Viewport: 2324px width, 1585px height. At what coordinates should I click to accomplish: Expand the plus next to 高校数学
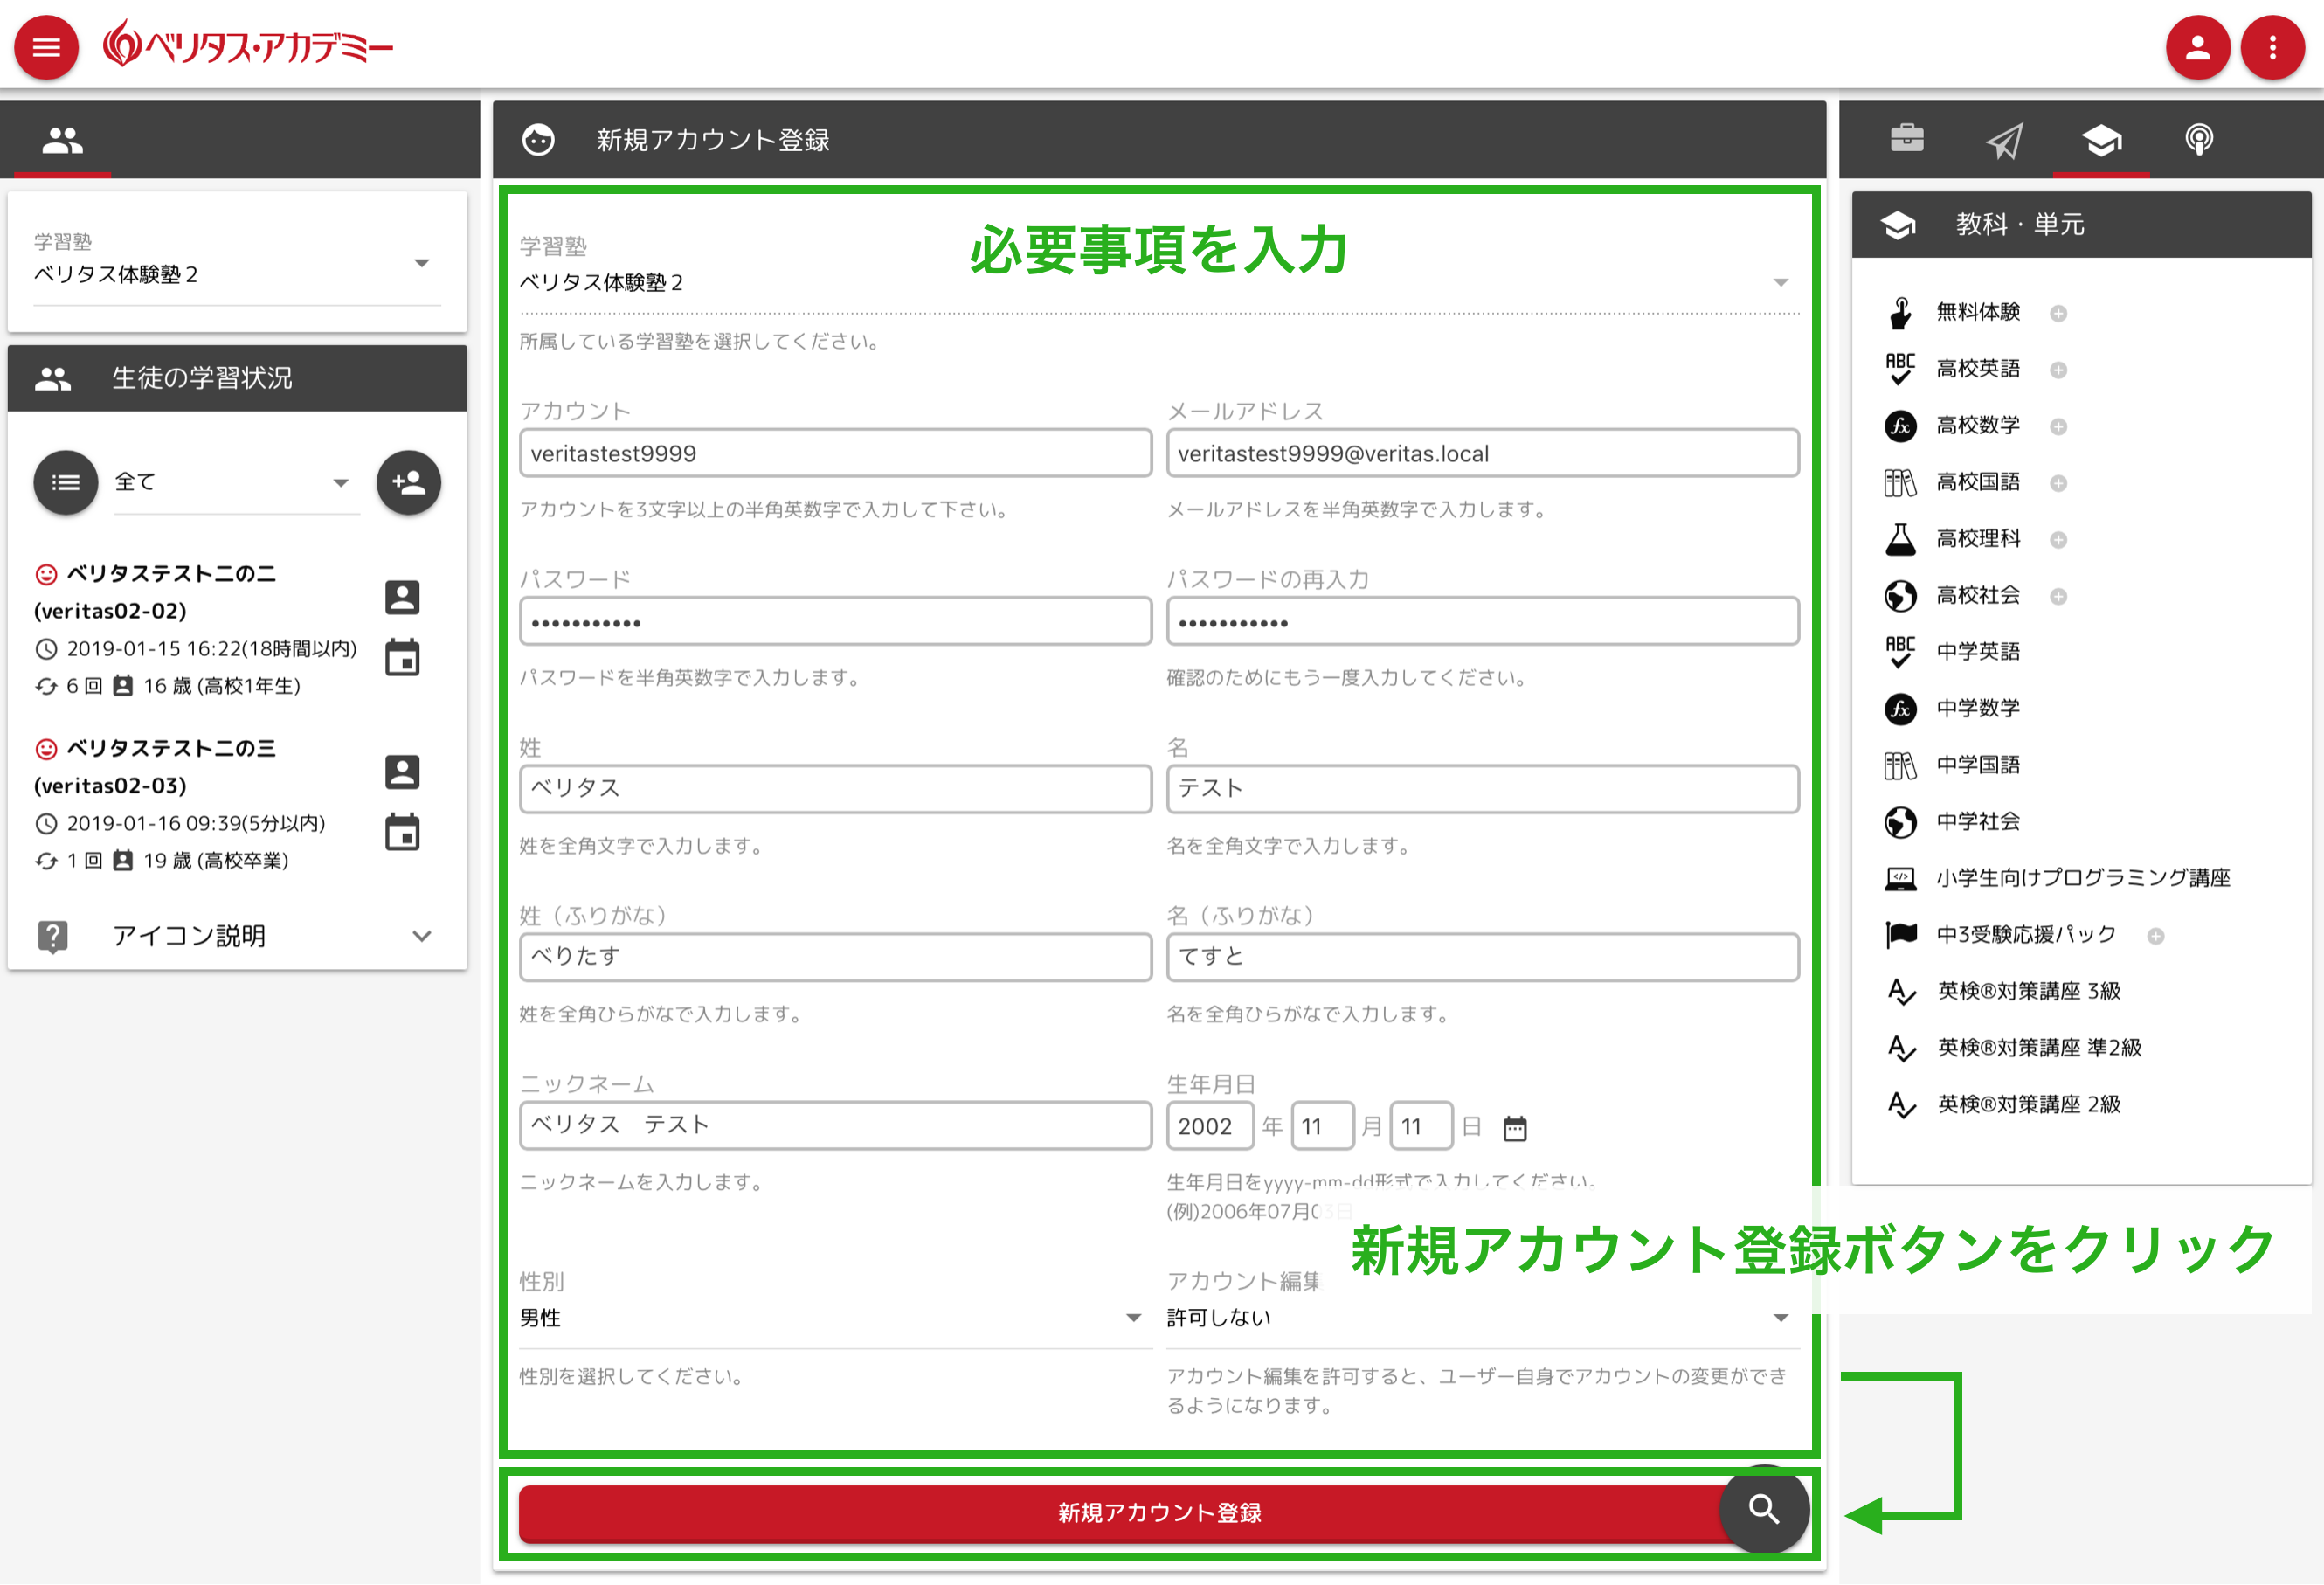pos(2058,427)
